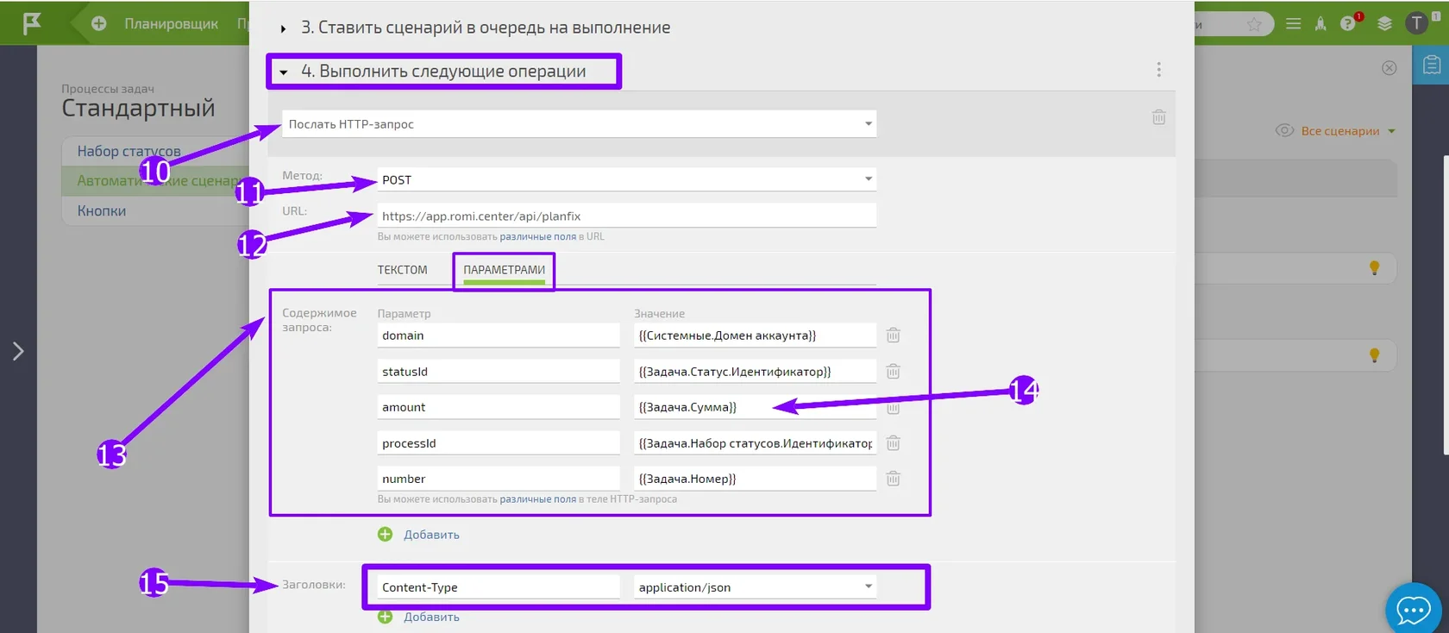The image size is (1449, 633).
Task: Click the green plus under request parameters
Action: point(385,535)
